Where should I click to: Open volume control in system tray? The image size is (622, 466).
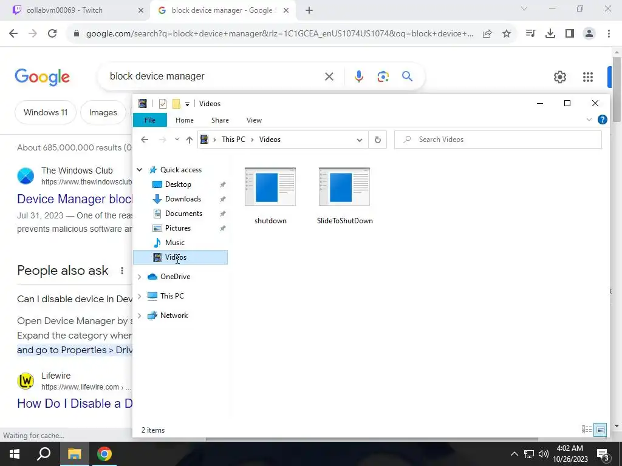544,454
